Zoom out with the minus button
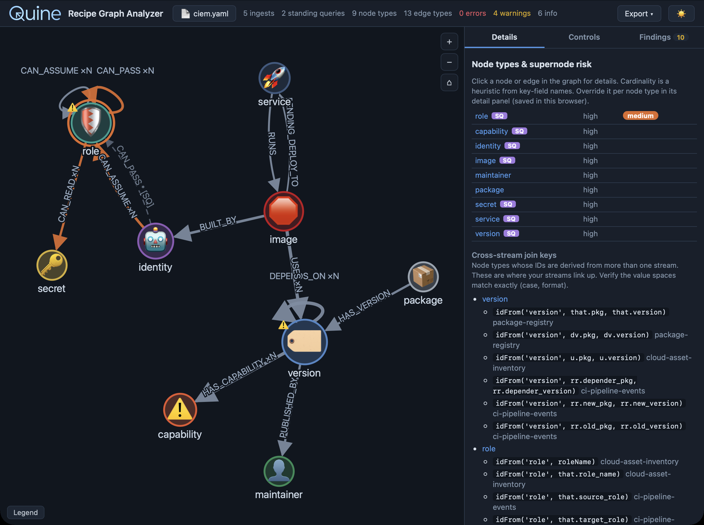 (x=449, y=62)
